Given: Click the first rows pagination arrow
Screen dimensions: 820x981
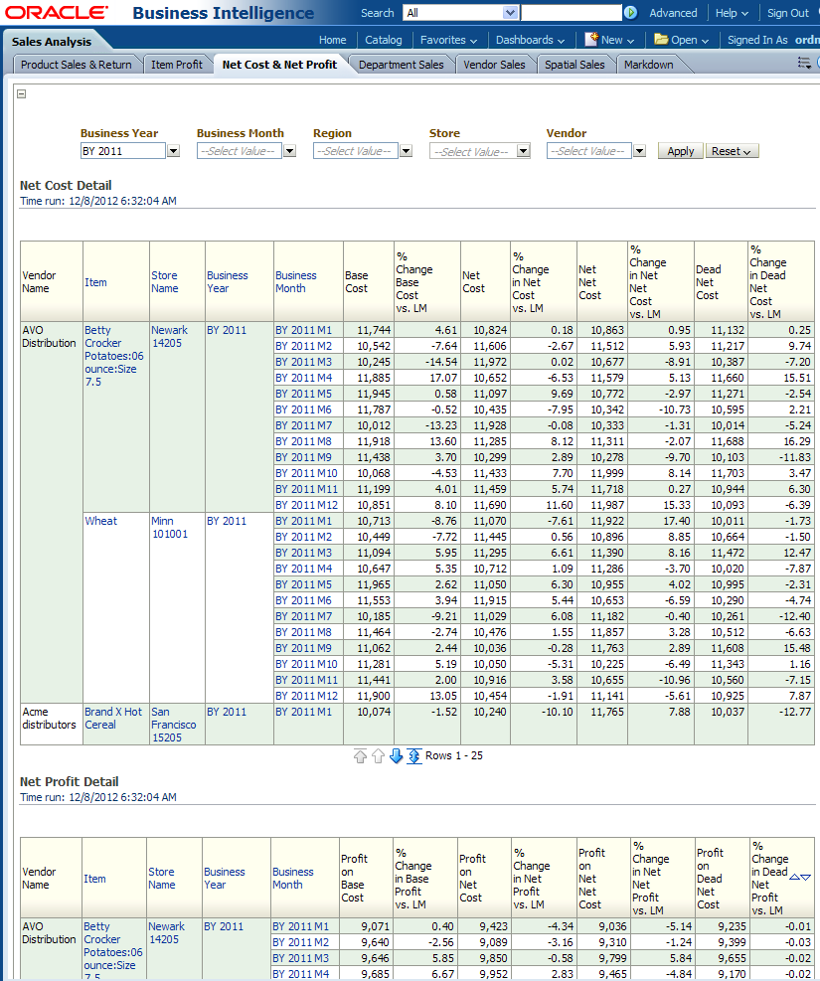Looking at the screenshot, I should (x=360, y=756).
